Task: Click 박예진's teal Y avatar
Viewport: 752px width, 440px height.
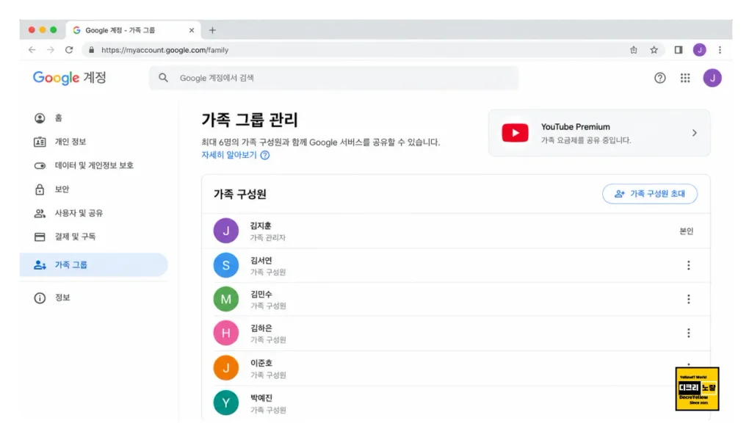Action: 226,403
